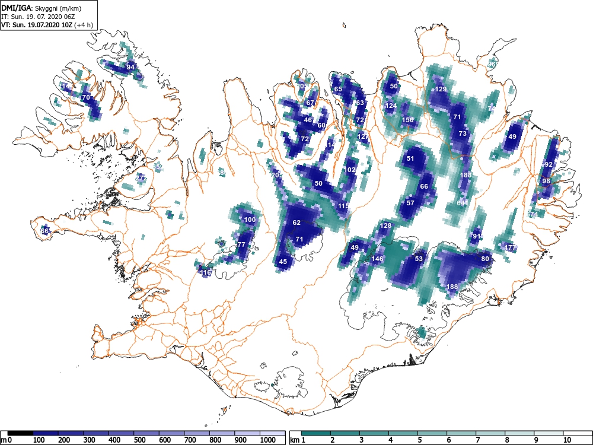Pick the pale teal swatch between km 8 and 9
The height and width of the screenshot is (445, 593).
click(x=519, y=433)
